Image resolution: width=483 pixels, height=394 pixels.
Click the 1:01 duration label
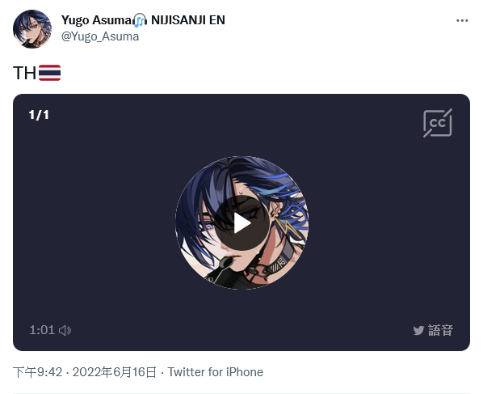[42, 330]
